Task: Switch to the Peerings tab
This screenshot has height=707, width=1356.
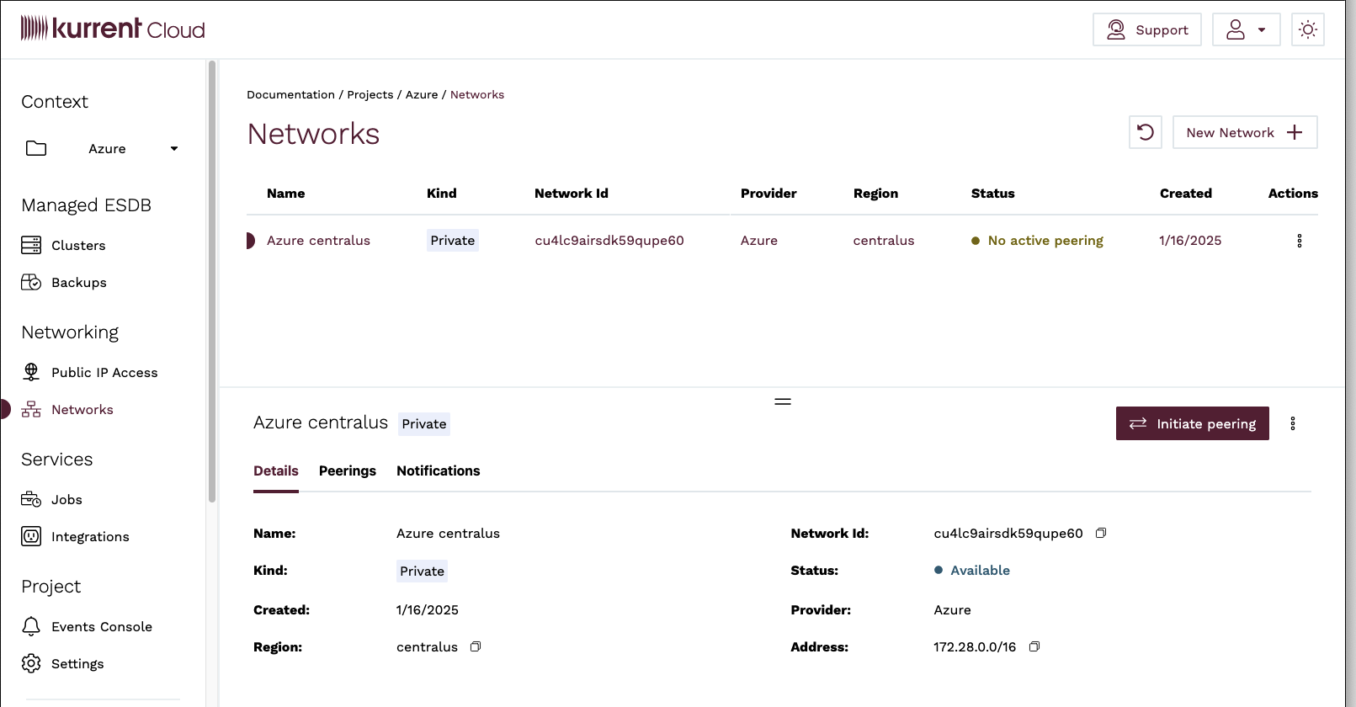Action: pos(347,470)
